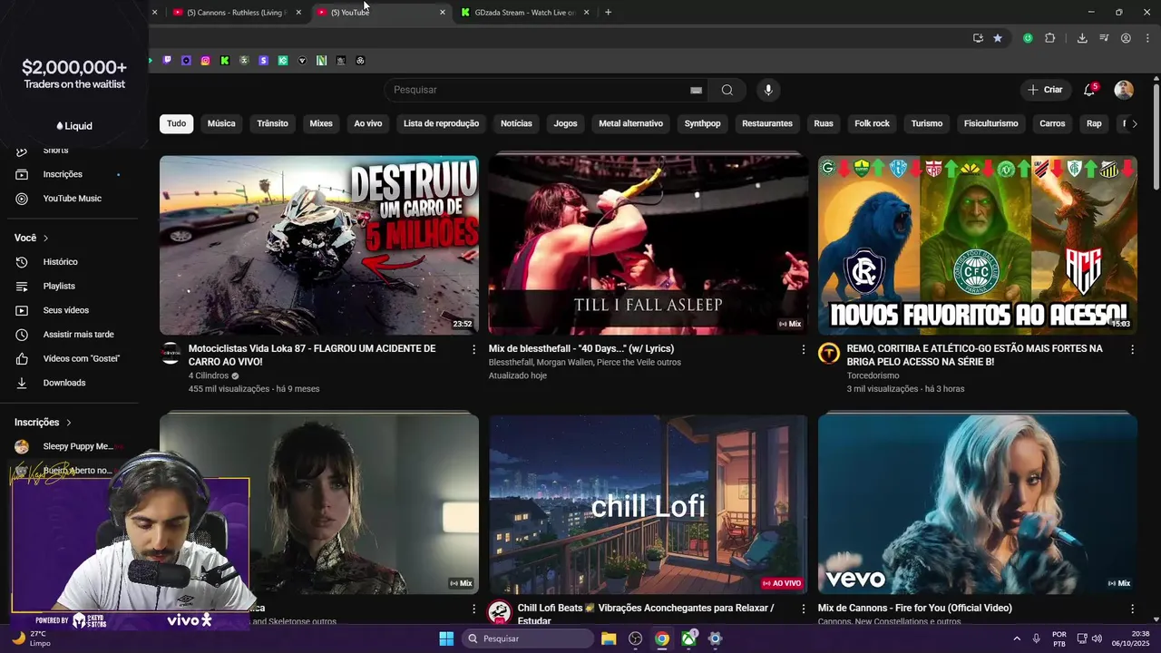
Task: Show more category chips with the right arrow
Action: (x=1134, y=123)
